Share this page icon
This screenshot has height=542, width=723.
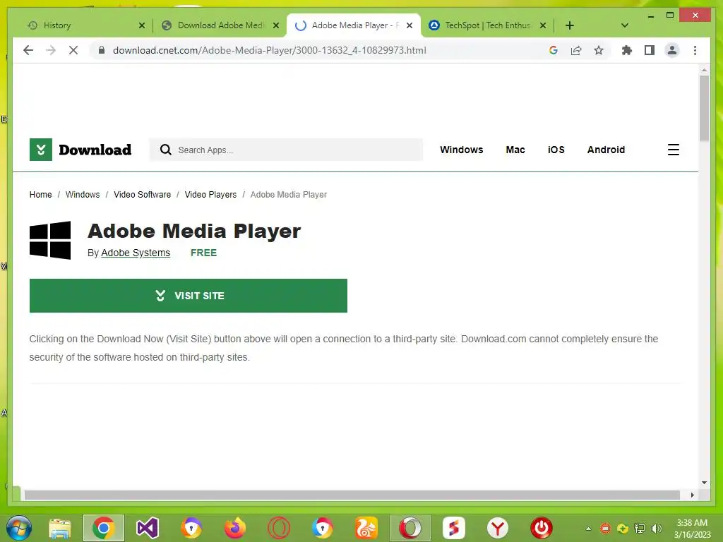[576, 50]
